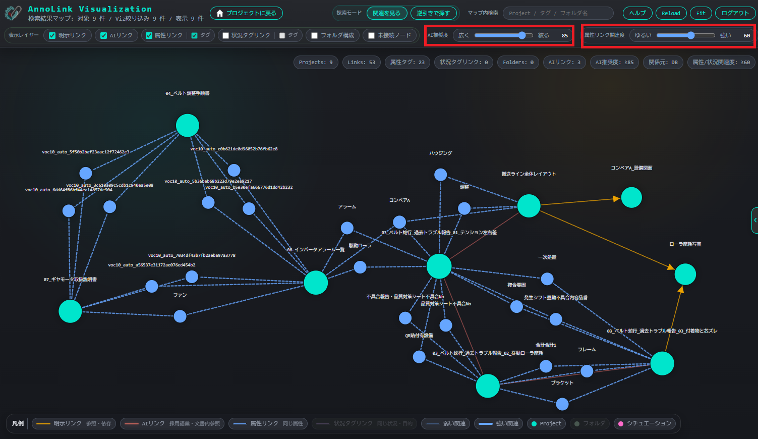Click the 強い関連 legend item
This screenshot has width=758, height=439.
(x=499, y=423)
